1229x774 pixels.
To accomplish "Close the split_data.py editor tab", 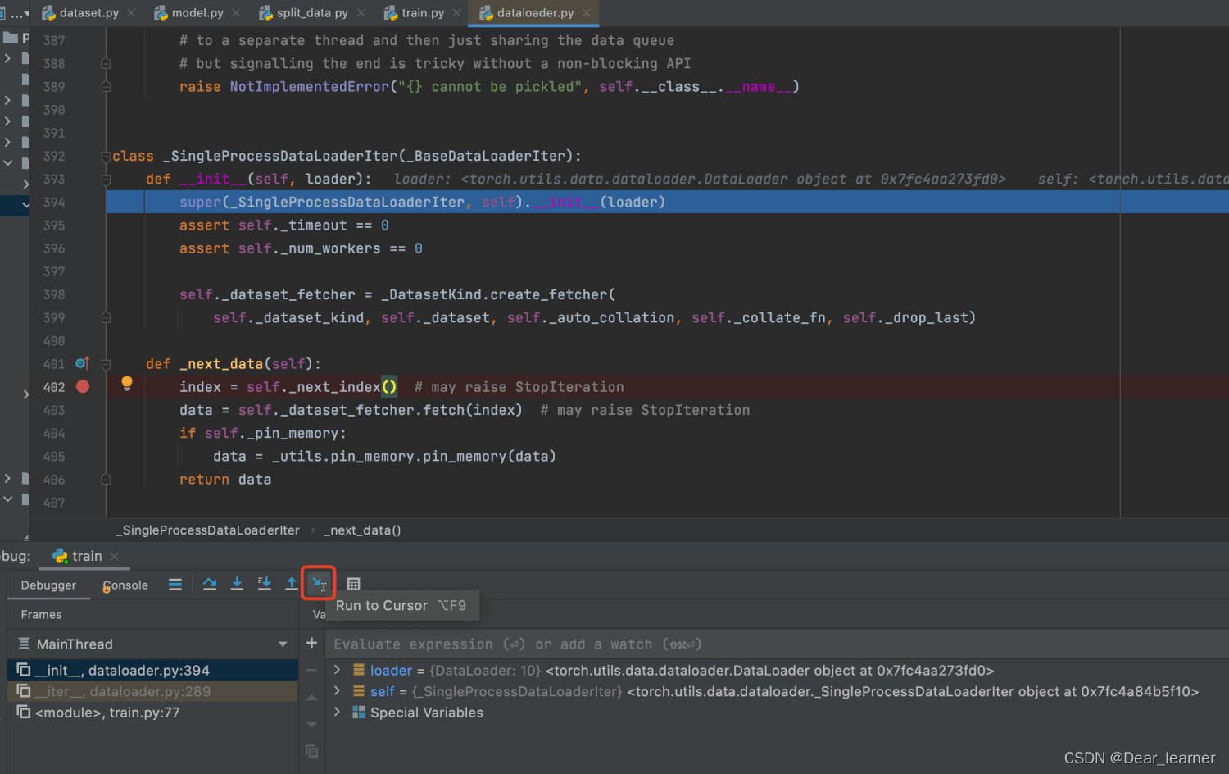I will coord(361,13).
